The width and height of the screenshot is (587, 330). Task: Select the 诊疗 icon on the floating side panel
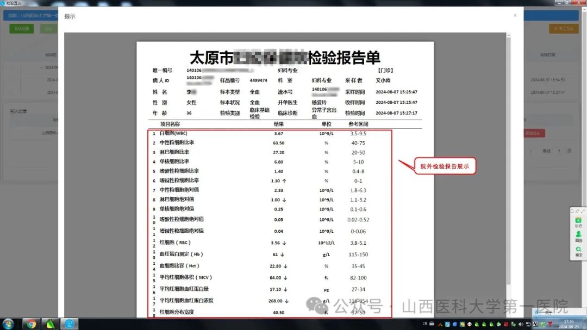[578, 219]
